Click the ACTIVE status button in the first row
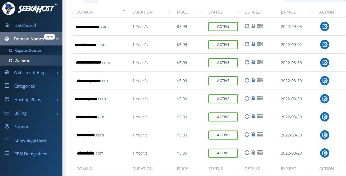The height and width of the screenshot is (176, 346). click(223, 27)
